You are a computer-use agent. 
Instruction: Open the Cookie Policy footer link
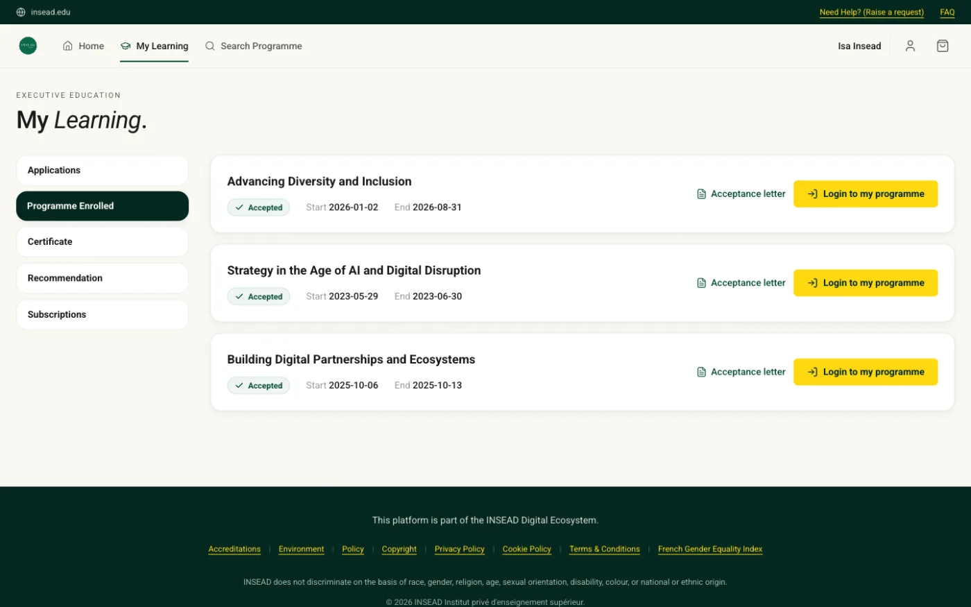tap(526, 549)
